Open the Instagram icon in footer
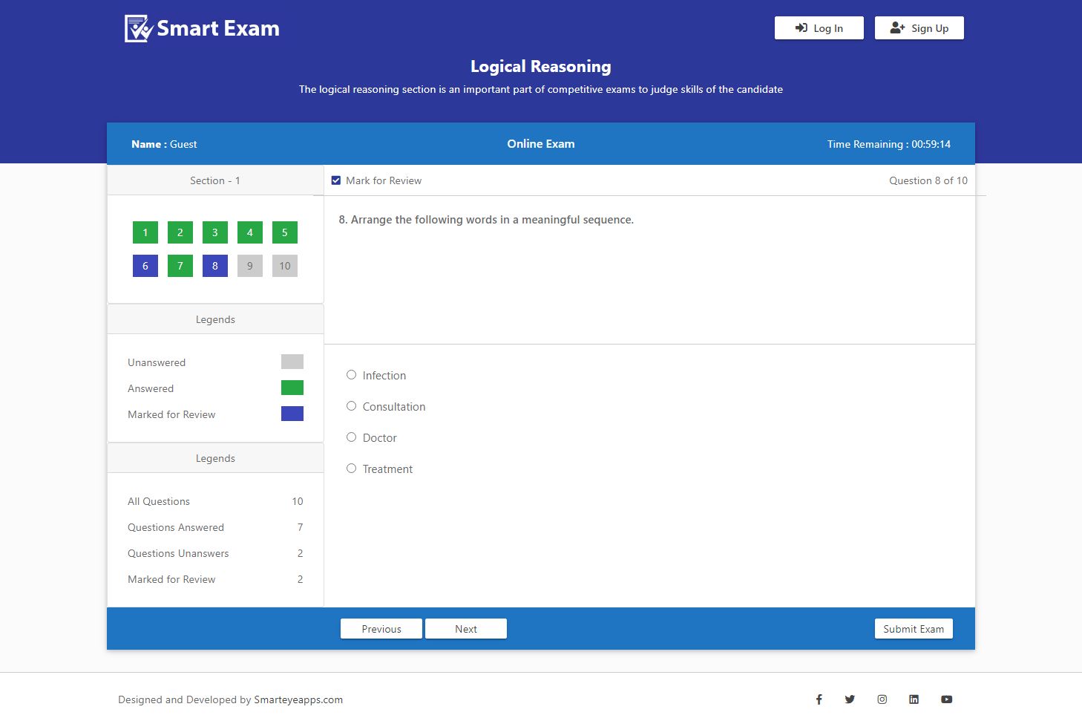Viewport: 1082px width, 721px height. point(882,699)
